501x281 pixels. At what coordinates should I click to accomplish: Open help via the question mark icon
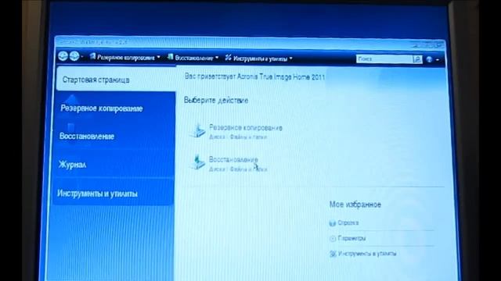click(x=430, y=59)
